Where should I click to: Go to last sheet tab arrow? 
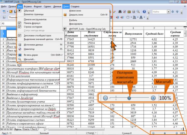[11, 129]
